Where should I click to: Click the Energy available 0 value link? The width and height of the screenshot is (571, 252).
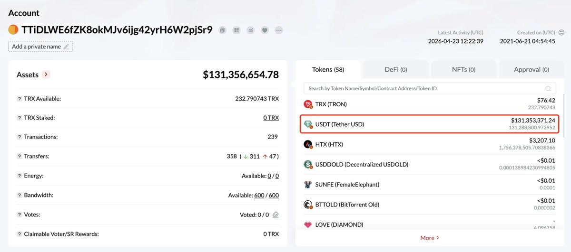(269, 176)
